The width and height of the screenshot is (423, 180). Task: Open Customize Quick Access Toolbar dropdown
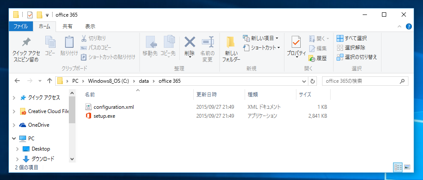tap(47, 15)
